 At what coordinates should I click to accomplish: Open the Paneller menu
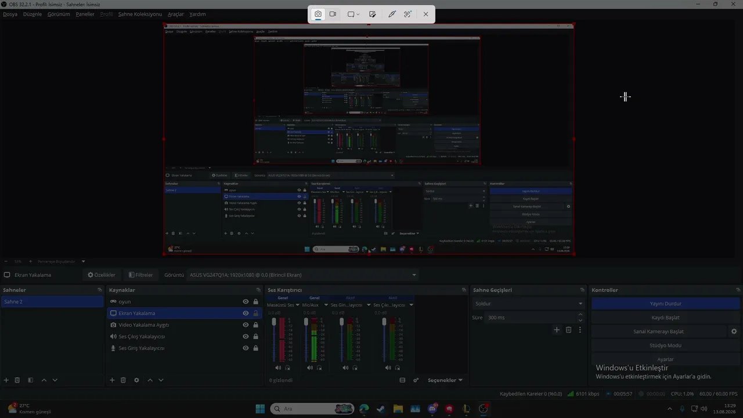(85, 14)
